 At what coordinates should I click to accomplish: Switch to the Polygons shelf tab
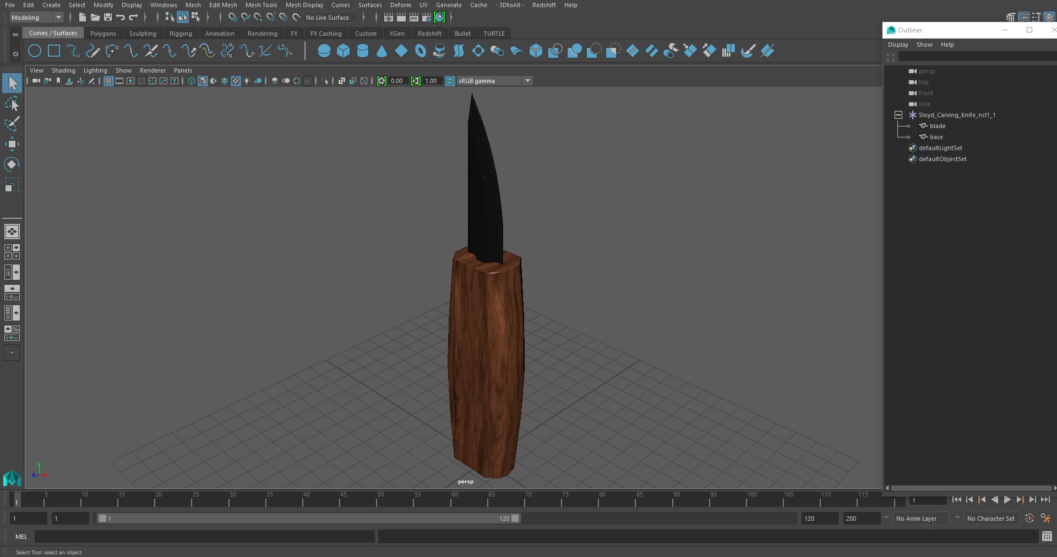click(103, 34)
